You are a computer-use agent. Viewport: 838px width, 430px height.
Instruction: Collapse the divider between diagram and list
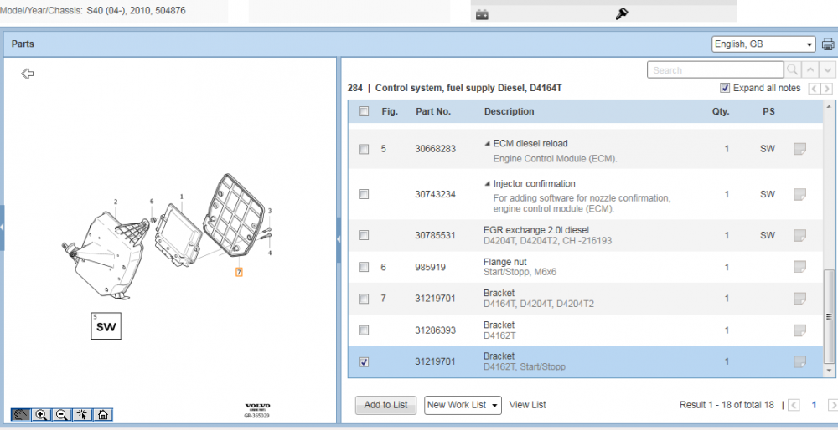pos(339,240)
